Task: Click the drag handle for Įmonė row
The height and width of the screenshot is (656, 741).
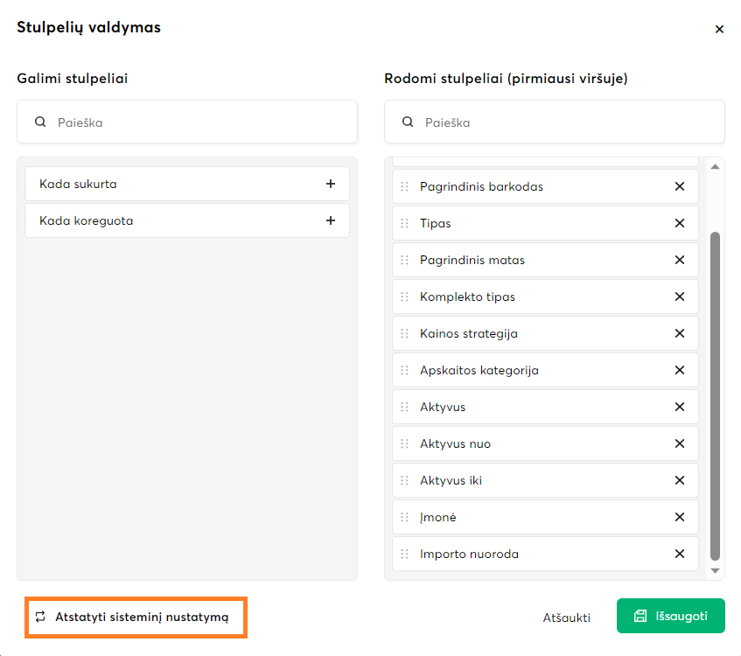Action: 404,517
